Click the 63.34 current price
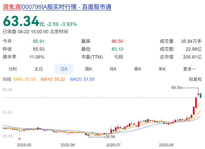Screen dimensions: 205x149 point(21,21)
